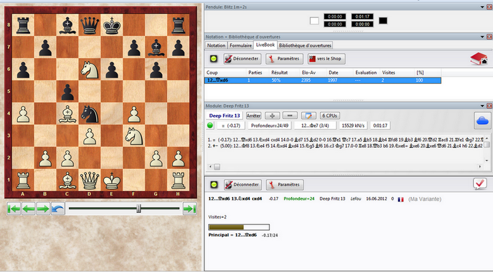Click the vers le Shop button
493x272 pixels.
click(x=328, y=59)
